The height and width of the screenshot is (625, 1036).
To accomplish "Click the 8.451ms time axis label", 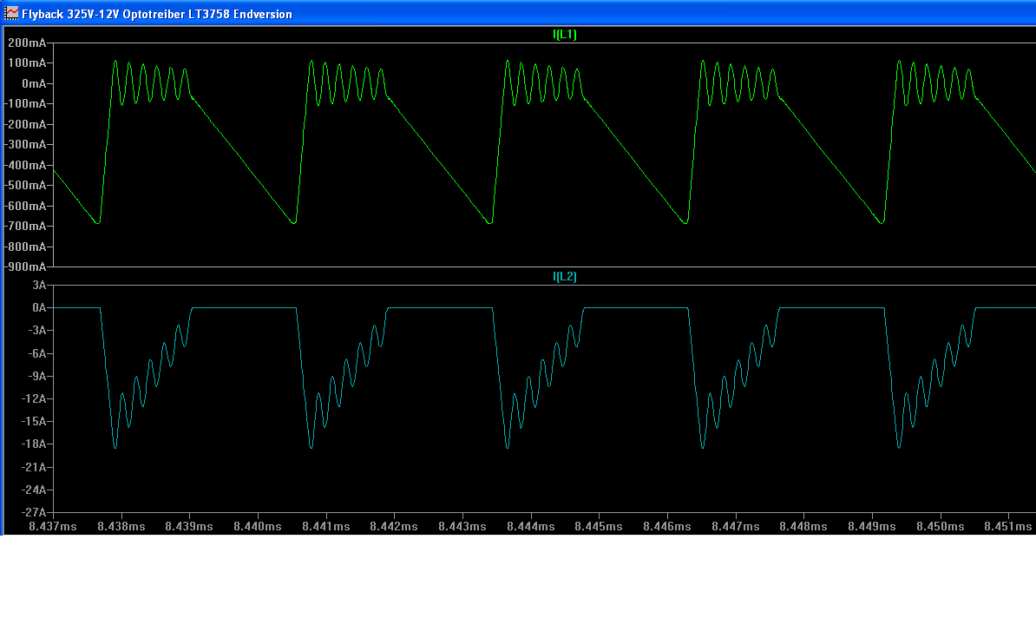I will click(x=1009, y=526).
